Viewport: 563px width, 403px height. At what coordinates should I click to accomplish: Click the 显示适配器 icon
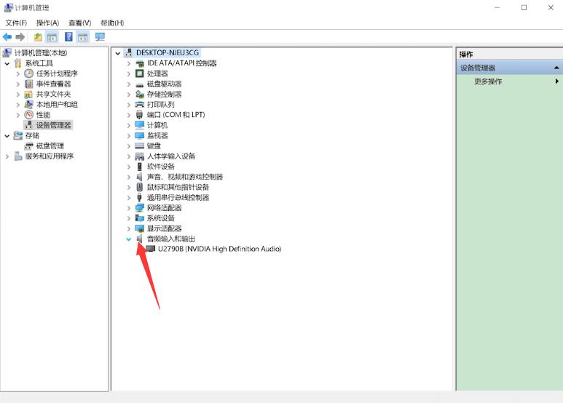click(x=140, y=228)
